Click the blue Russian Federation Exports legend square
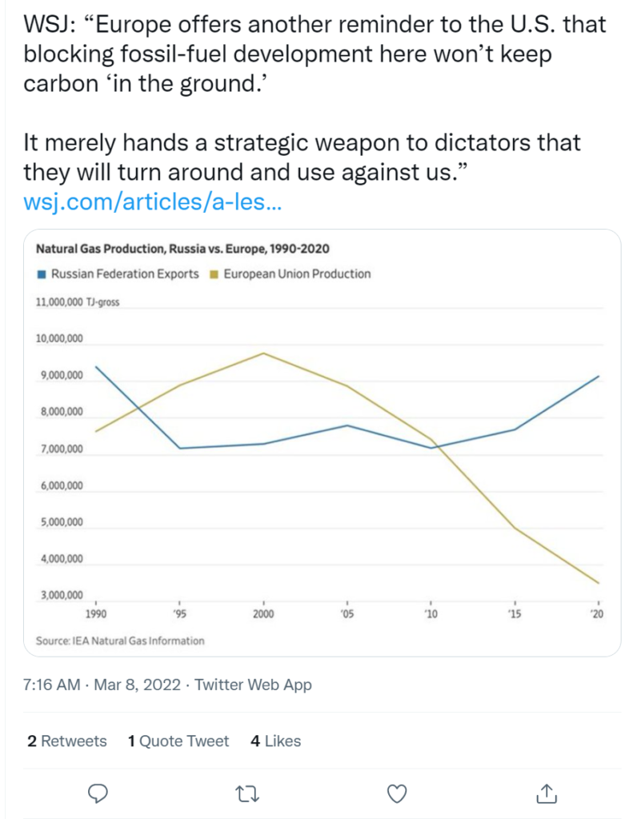This screenshot has width=625, height=819. (x=42, y=274)
